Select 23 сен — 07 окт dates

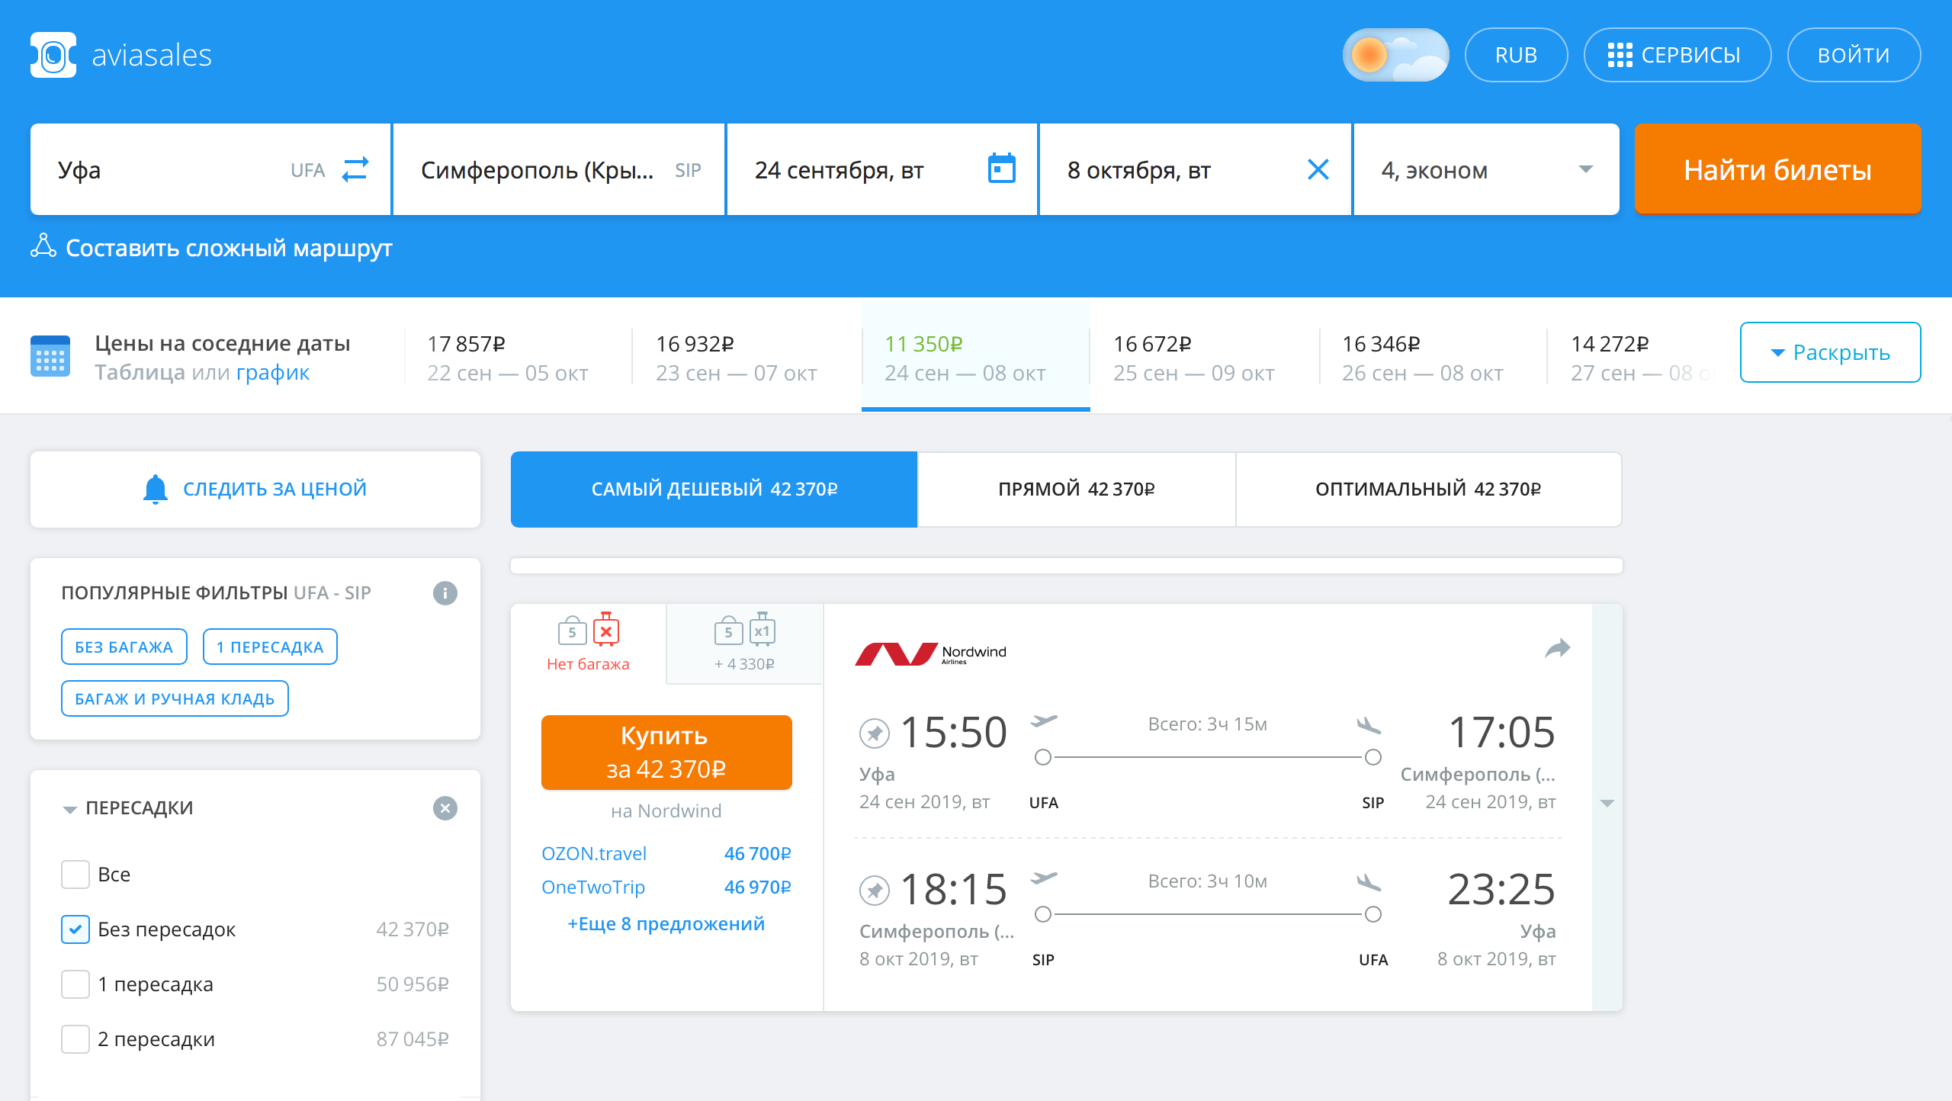coord(747,358)
